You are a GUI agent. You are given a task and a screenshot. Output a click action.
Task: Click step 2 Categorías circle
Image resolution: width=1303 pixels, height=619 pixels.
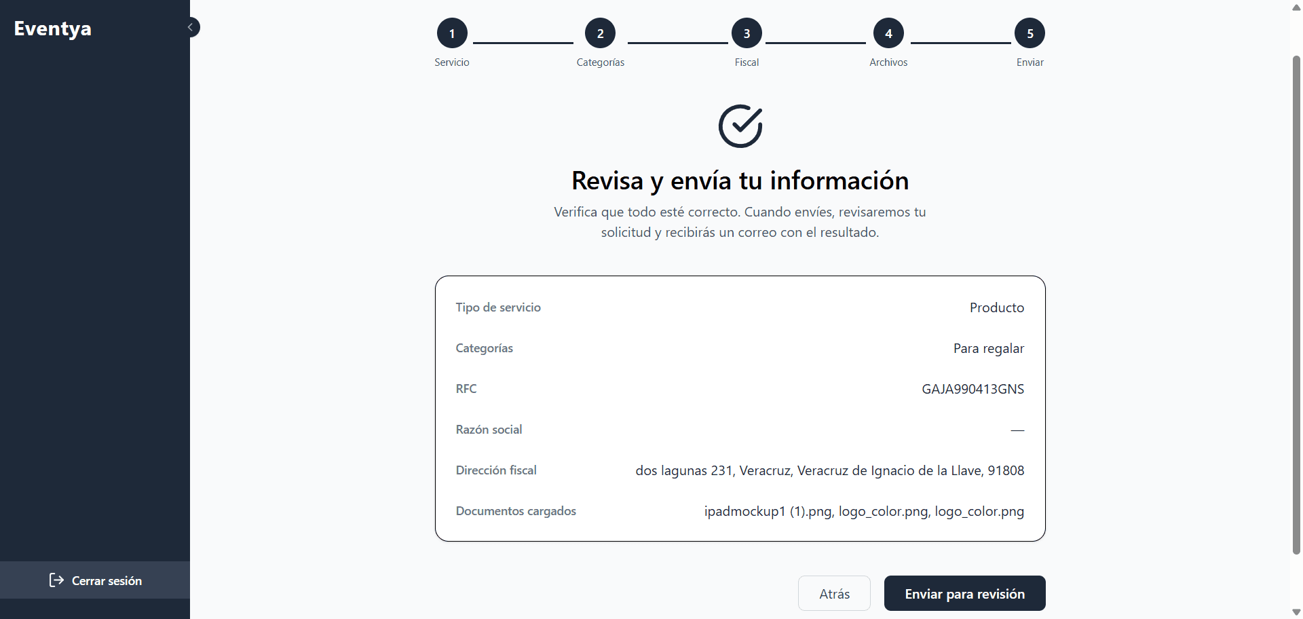pyautogui.click(x=600, y=33)
